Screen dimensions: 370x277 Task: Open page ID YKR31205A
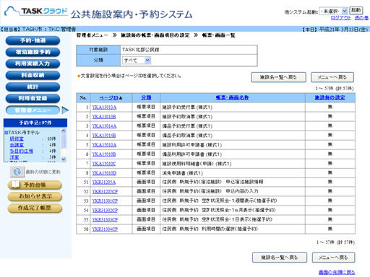(x=104, y=183)
